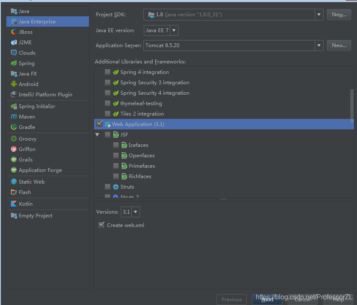Collapse the JSF tree node

[x=97, y=135]
